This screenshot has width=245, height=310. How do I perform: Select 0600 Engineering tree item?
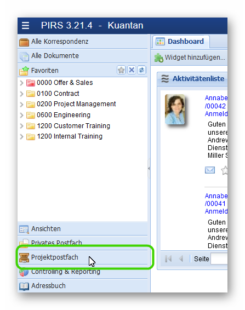(64, 115)
